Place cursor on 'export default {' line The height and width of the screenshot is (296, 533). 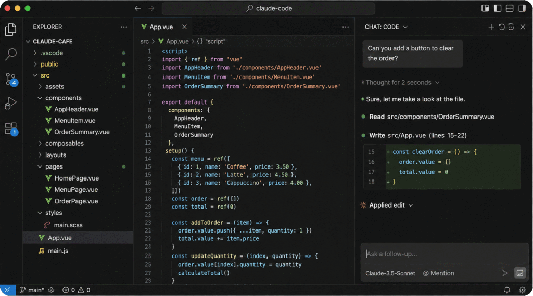(187, 102)
